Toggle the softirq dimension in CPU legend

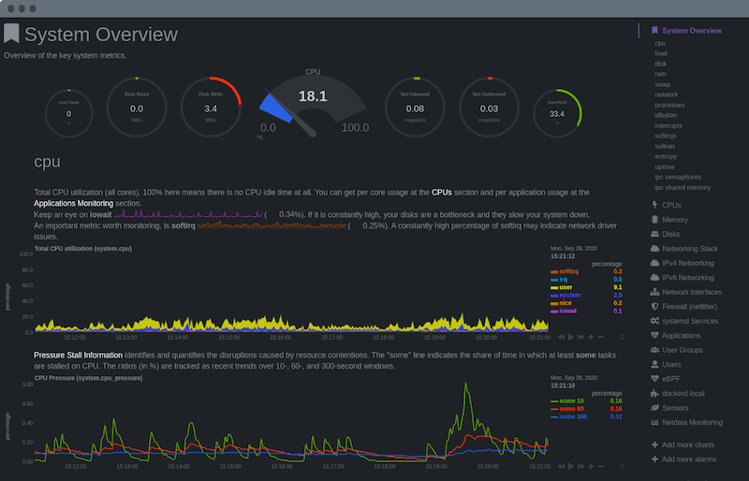567,271
